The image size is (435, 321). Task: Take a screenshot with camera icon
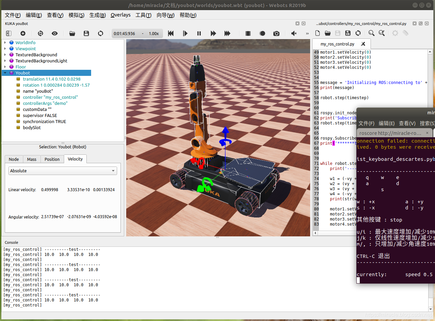click(276, 33)
